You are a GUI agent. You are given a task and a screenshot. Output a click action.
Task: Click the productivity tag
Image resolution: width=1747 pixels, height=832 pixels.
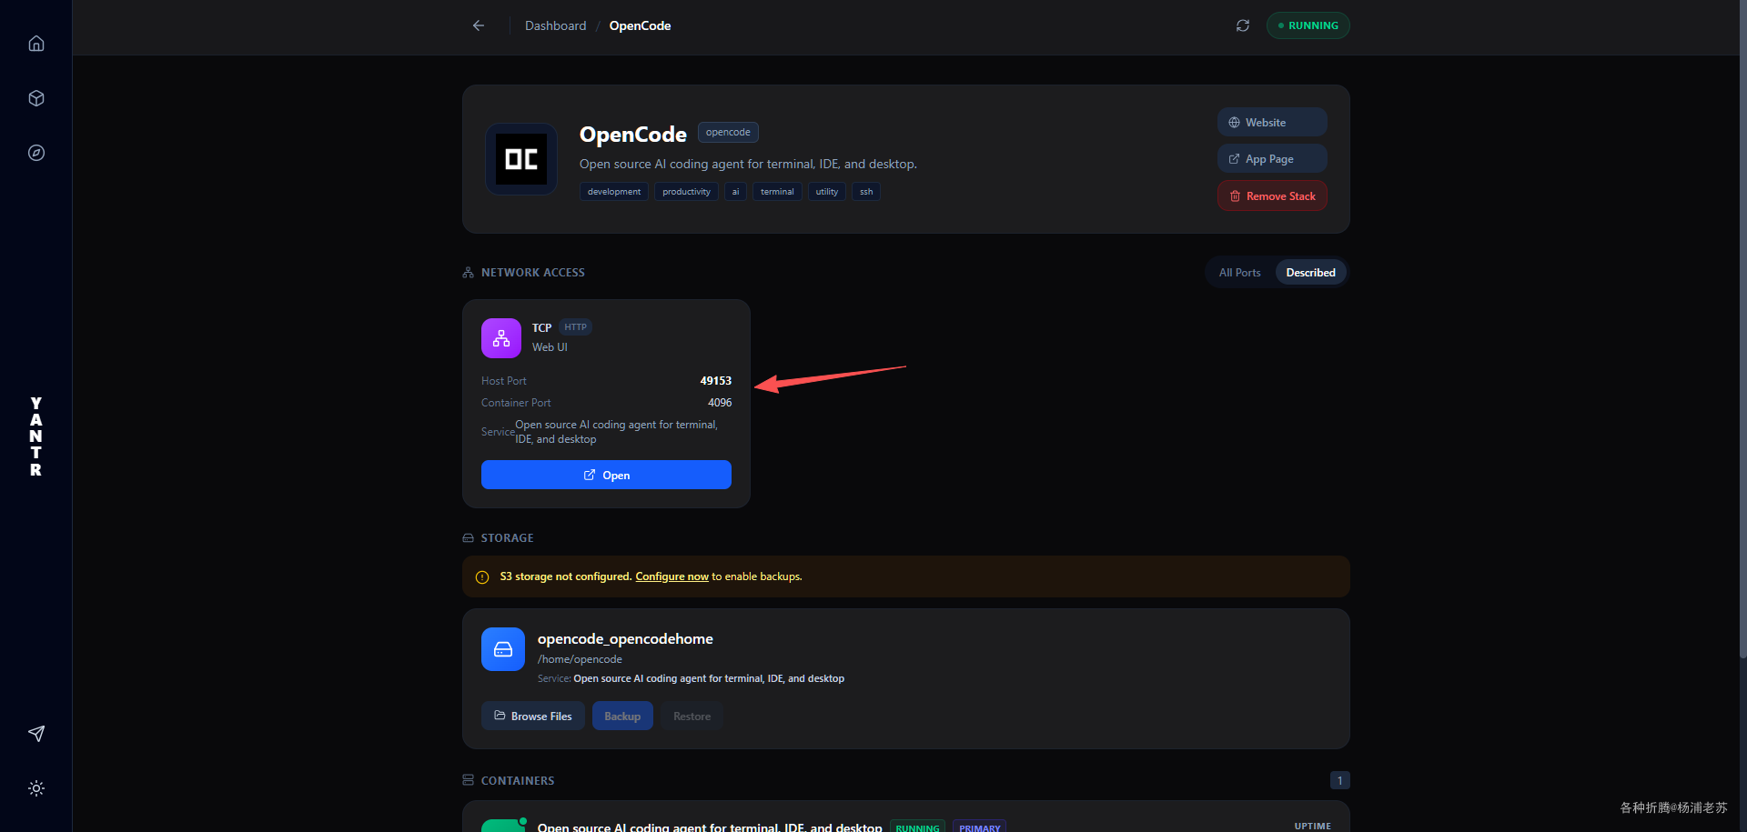click(687, 192)
